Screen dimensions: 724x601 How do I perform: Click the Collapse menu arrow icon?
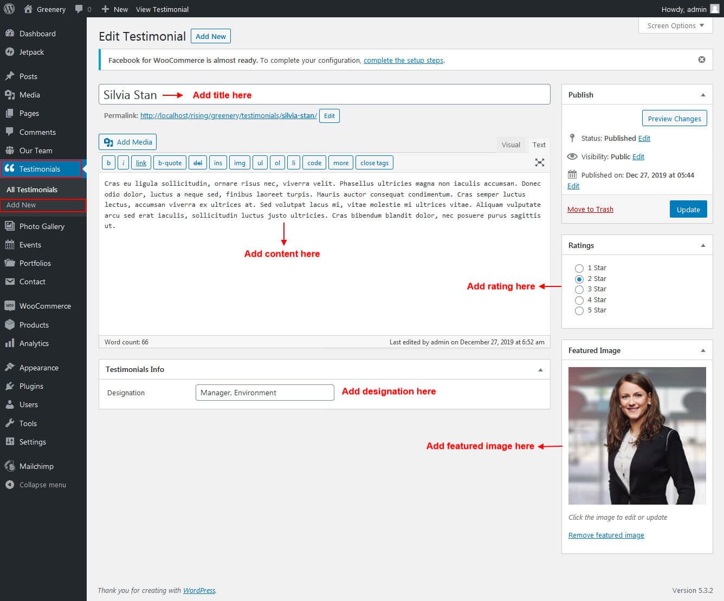(x=10, y=485)
